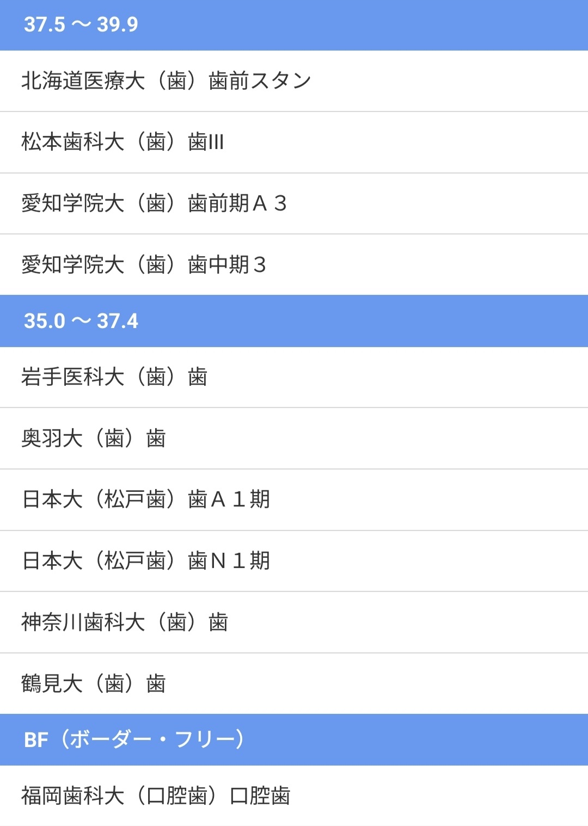Select 岩手医科大（歯）歯 row

114,377
